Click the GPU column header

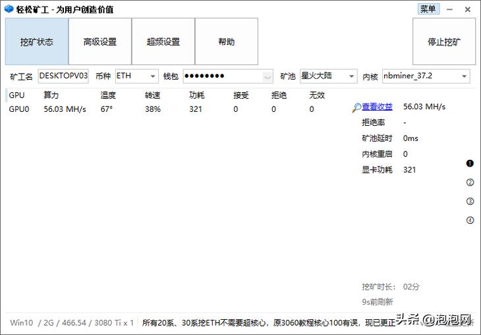(x=16, y=95)
